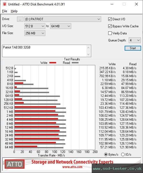This screenshot has width=143, height=173.
Task: Open the Help menu
Action: click(14, 11)
